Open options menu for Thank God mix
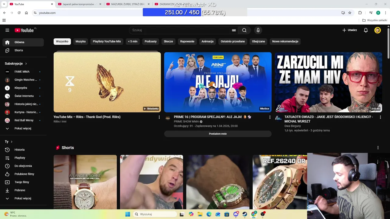The width and height of the screenshot is (390, 219). (x=159, y=117)
